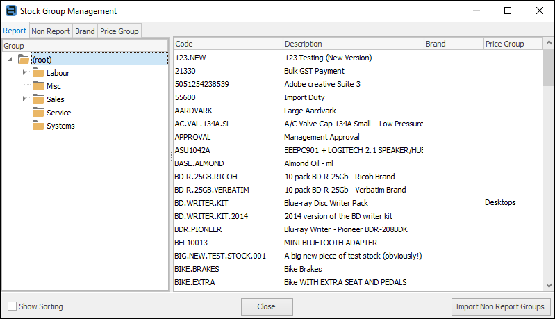
Task: Switch to the Report tab
Action: click(x=15, y=31)
